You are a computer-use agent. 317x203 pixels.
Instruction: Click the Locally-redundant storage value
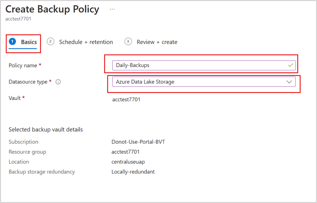133,172
